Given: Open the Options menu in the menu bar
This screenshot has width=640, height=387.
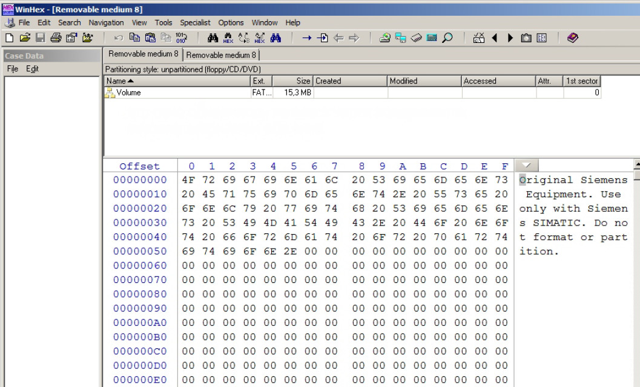Looking at the screenshot, I should coord(231,23).
